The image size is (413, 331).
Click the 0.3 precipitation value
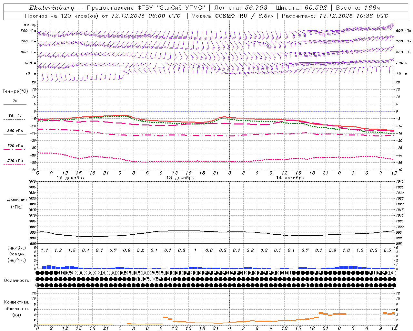182,251
